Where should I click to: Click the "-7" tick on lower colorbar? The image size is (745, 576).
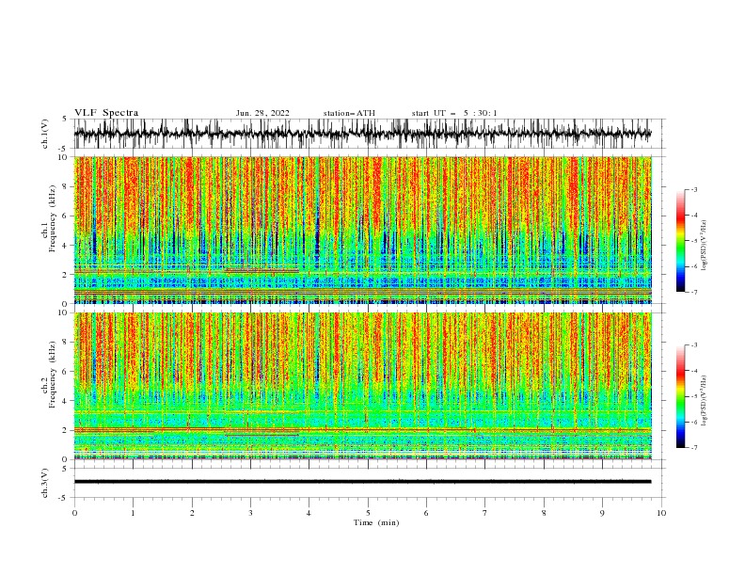pos(694,448)
